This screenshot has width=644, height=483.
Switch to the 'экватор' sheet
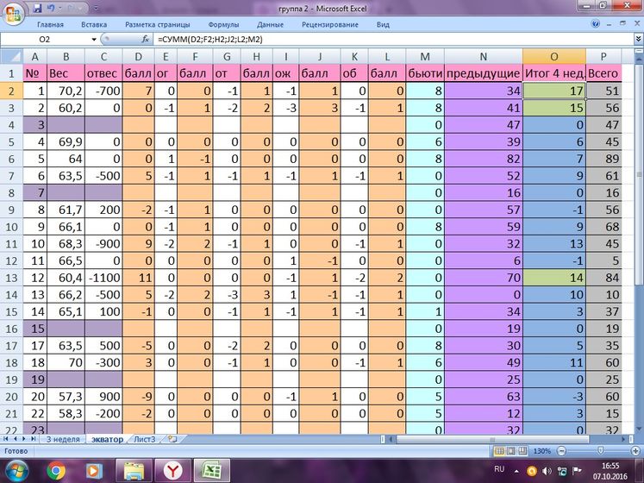coord(107,439)
